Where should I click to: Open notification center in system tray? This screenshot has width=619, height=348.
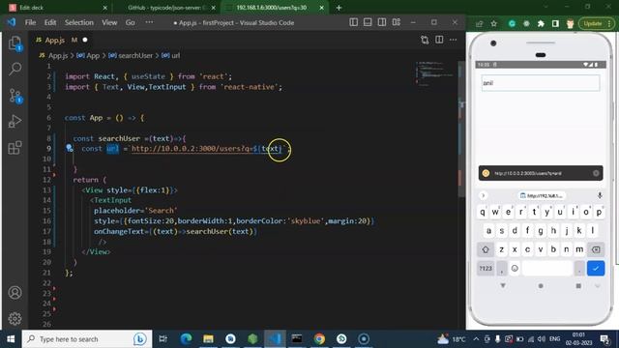click(x=604, y=339)
